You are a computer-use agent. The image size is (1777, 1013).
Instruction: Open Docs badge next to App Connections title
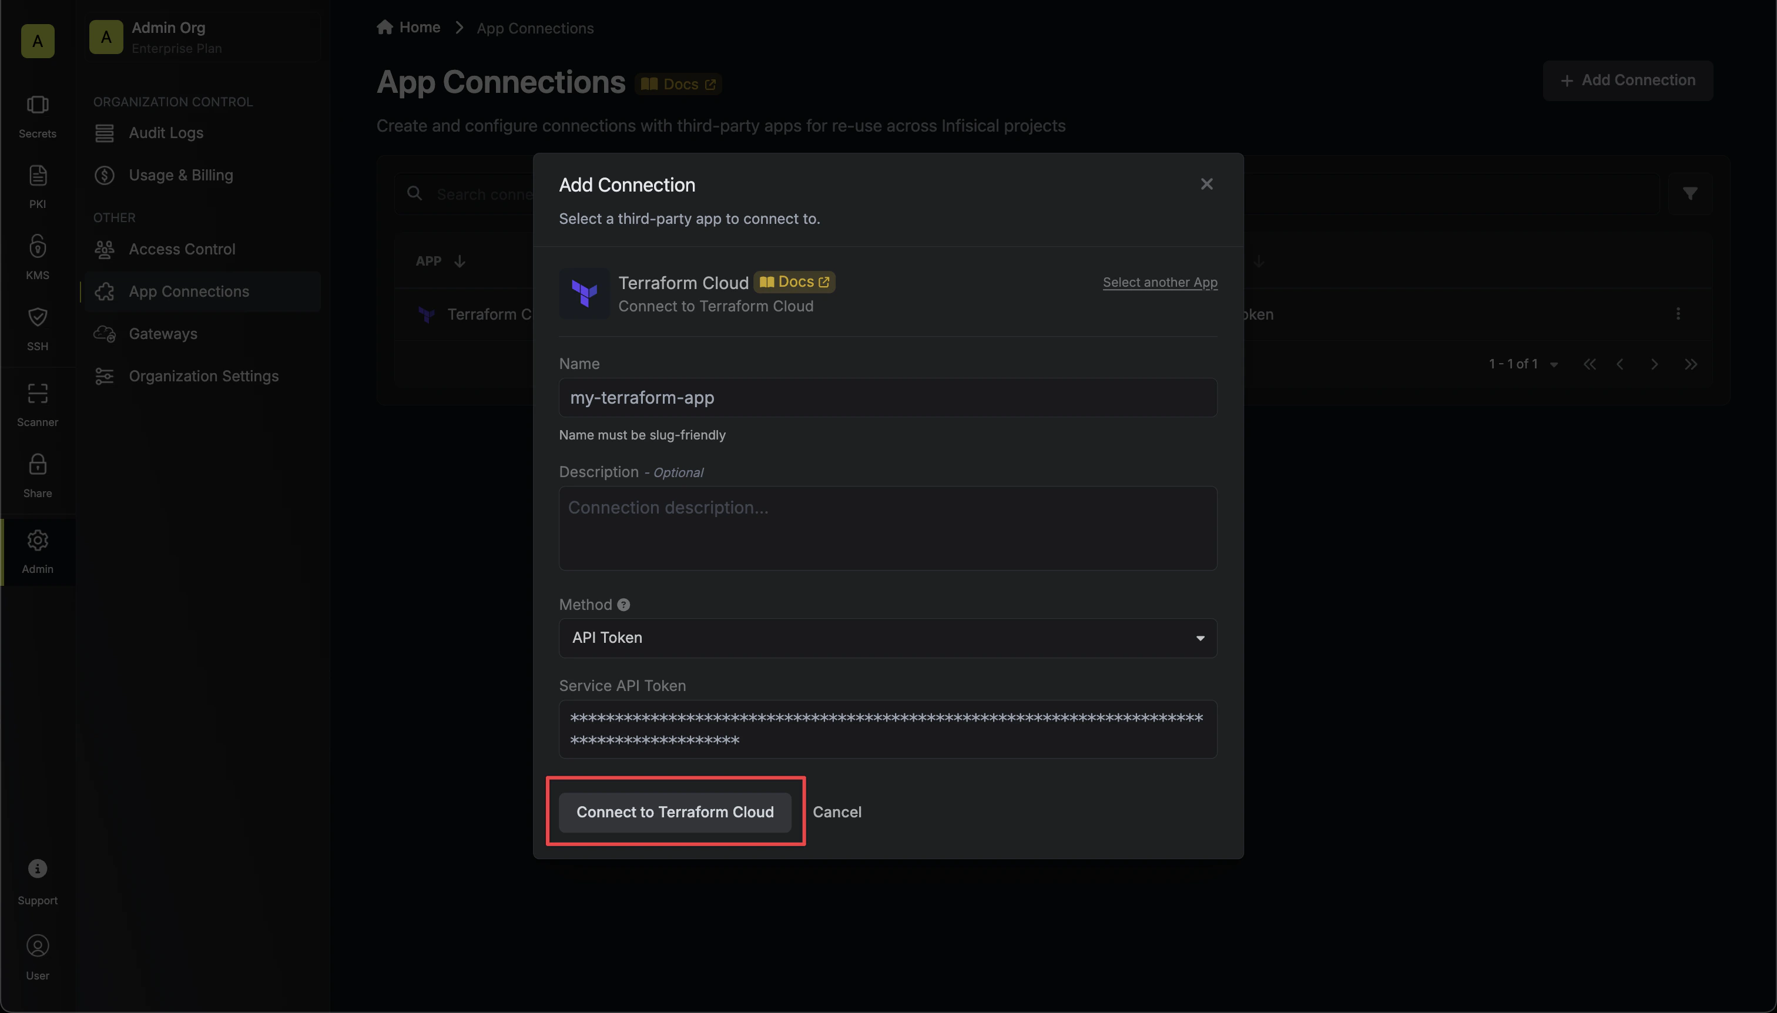point(678,84)
